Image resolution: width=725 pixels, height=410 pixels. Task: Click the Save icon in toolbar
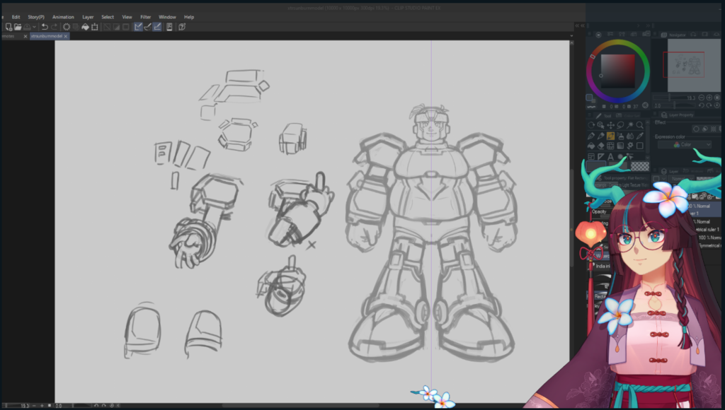coord(28,27)
